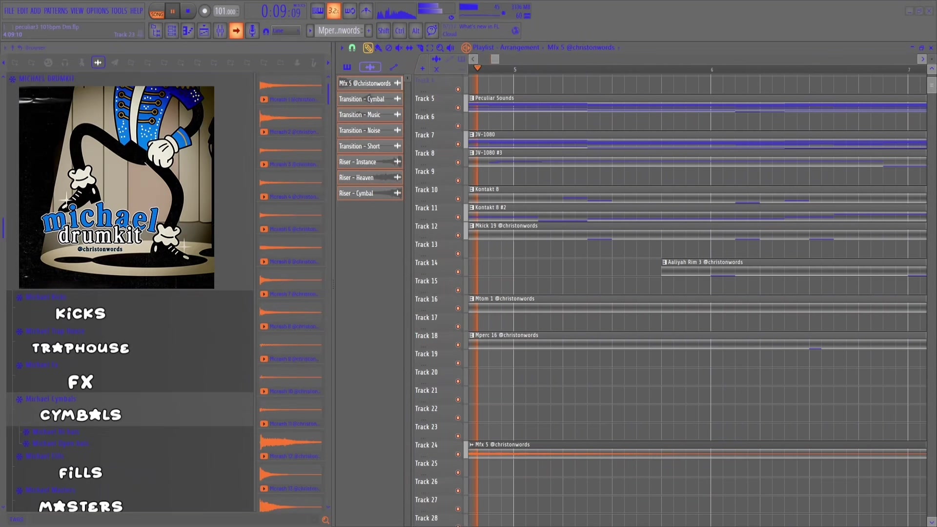Select the Zoom magnifier tool in Playlist
This screenshot has width=937, height=527.
point(440,48)
